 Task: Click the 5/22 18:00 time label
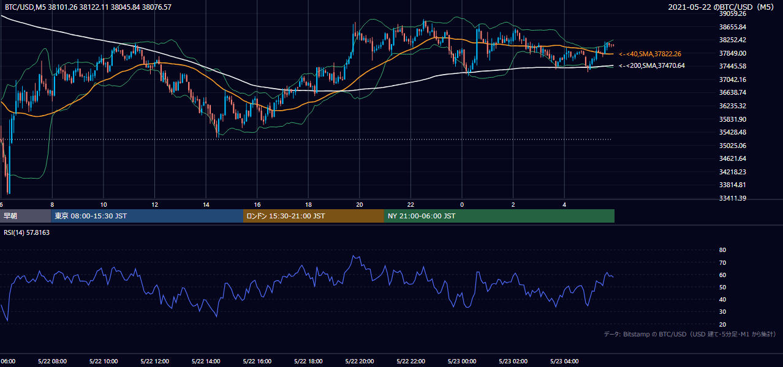click(308, 361)
